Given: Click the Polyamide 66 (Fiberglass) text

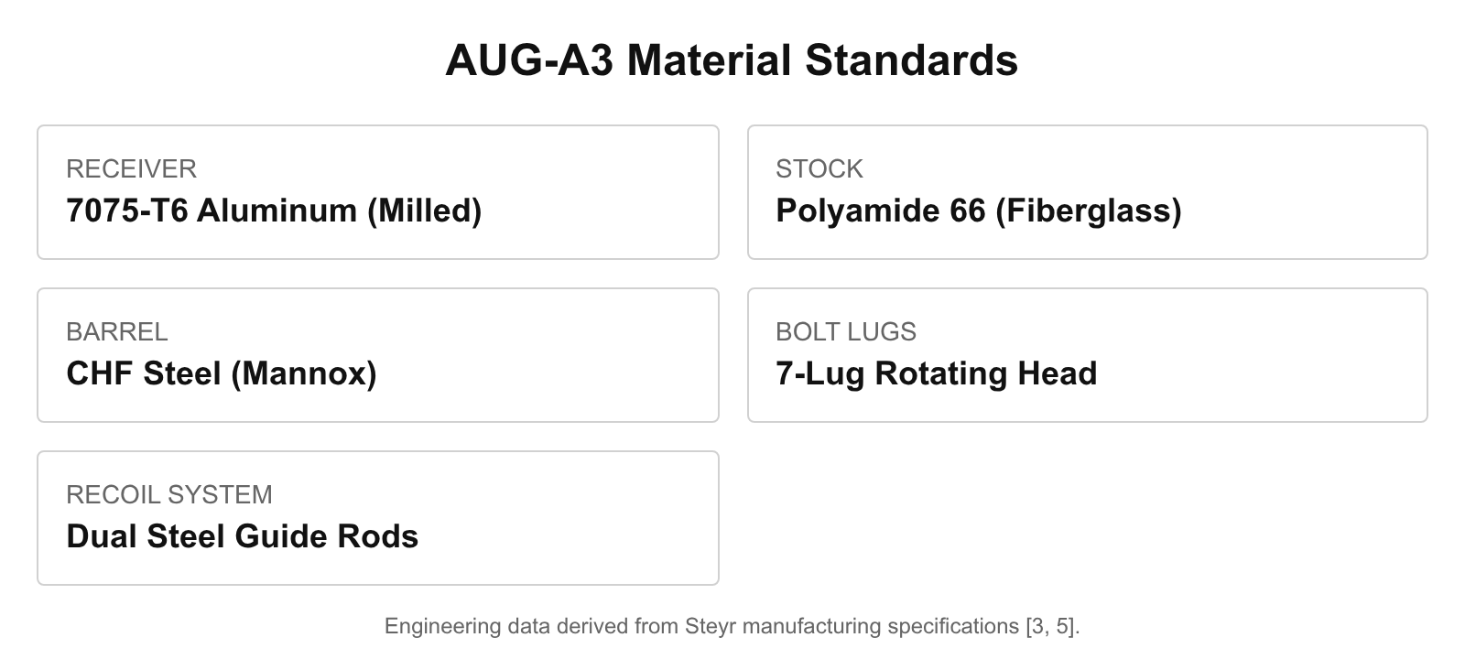Looking at the screenshot, I should point(978,211).
